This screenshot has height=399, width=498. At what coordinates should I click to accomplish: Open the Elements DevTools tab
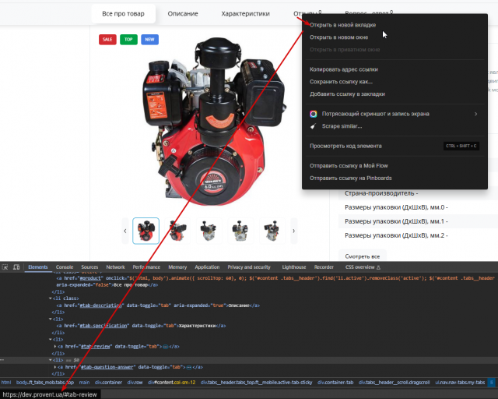[38, 267]
